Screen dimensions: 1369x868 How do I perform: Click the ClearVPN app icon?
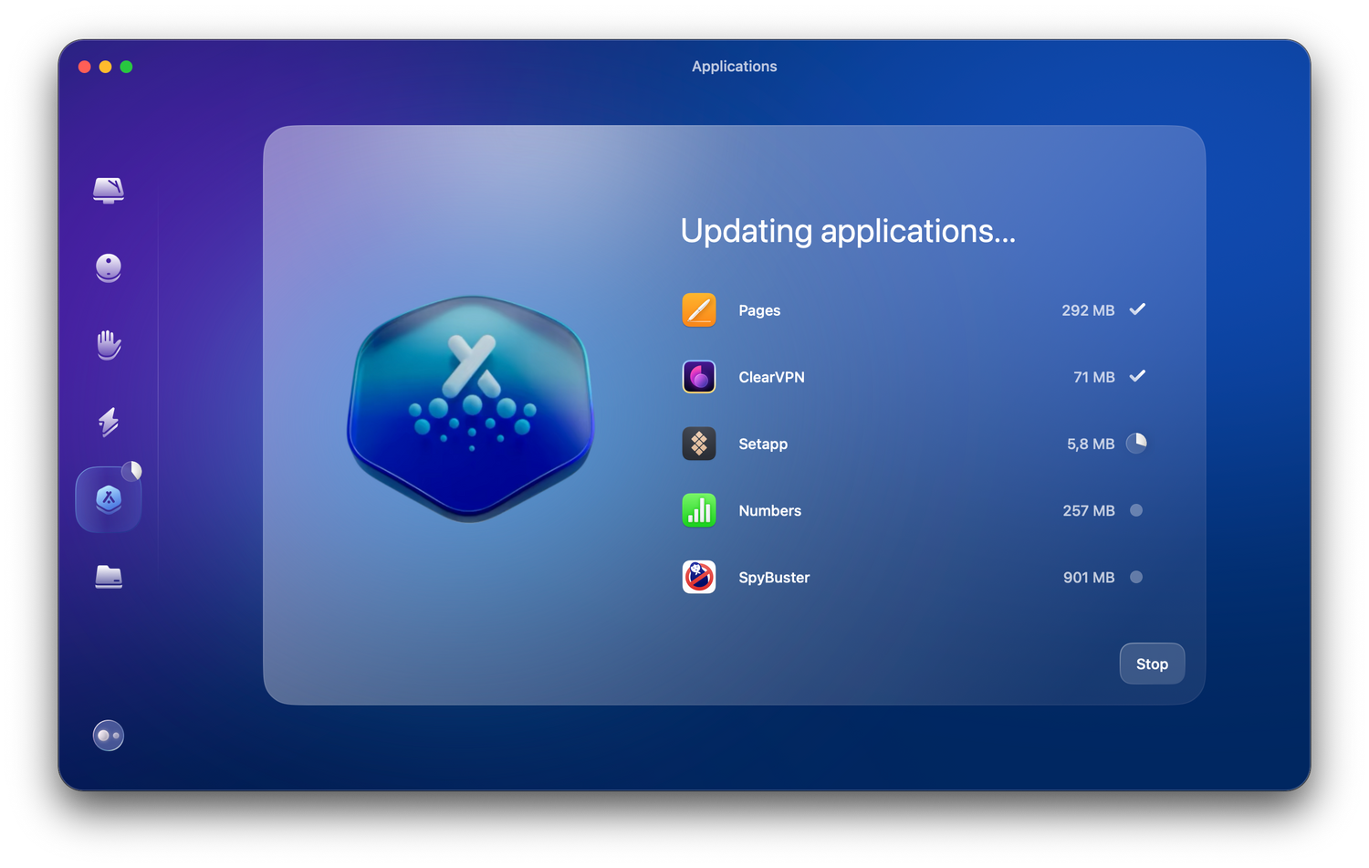(699, 377)
